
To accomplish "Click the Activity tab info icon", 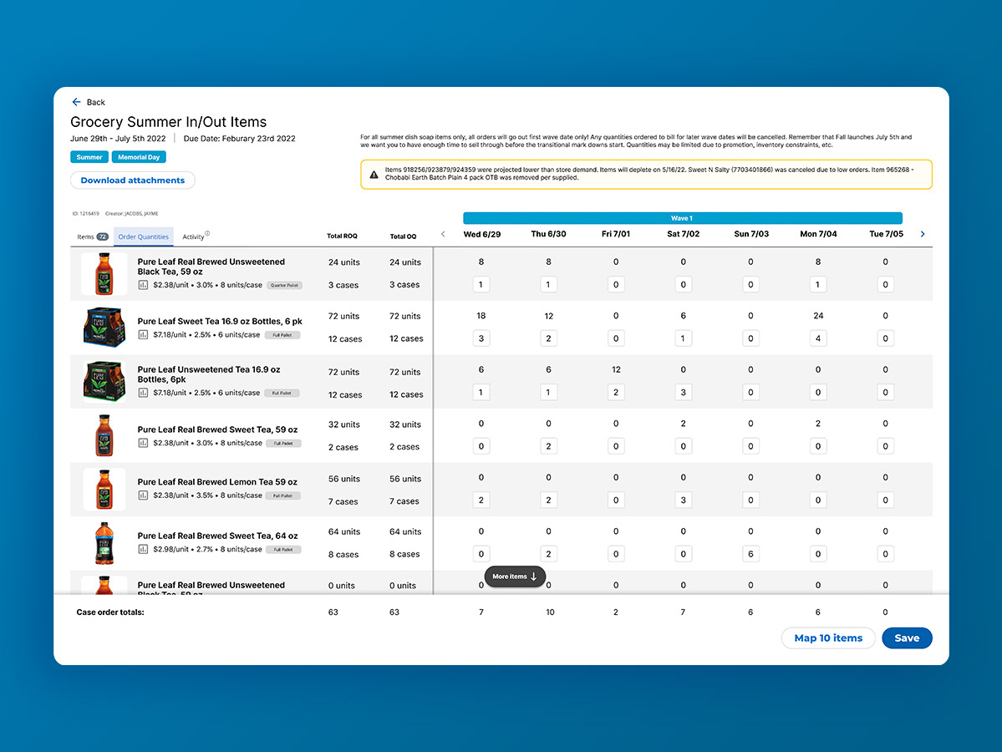I will 207,234.
